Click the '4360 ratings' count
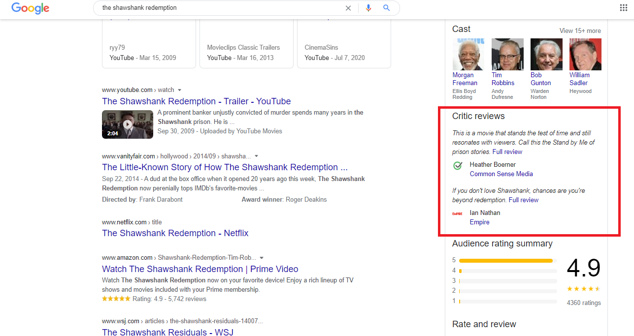The image size is (634, 336). (584, 303)
